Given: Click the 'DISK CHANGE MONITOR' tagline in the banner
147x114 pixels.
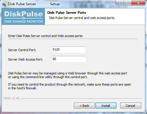Looking at the screenshot, I should tap(24, 22).
